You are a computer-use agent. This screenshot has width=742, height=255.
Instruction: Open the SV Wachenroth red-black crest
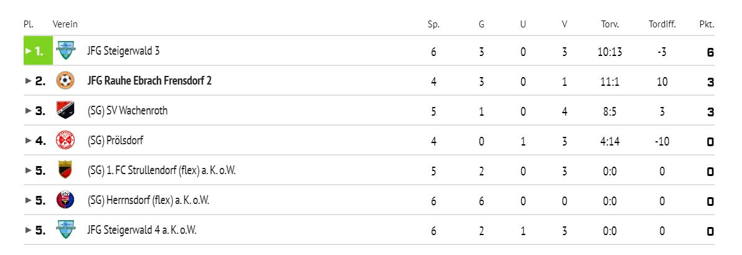coord(65,110)
